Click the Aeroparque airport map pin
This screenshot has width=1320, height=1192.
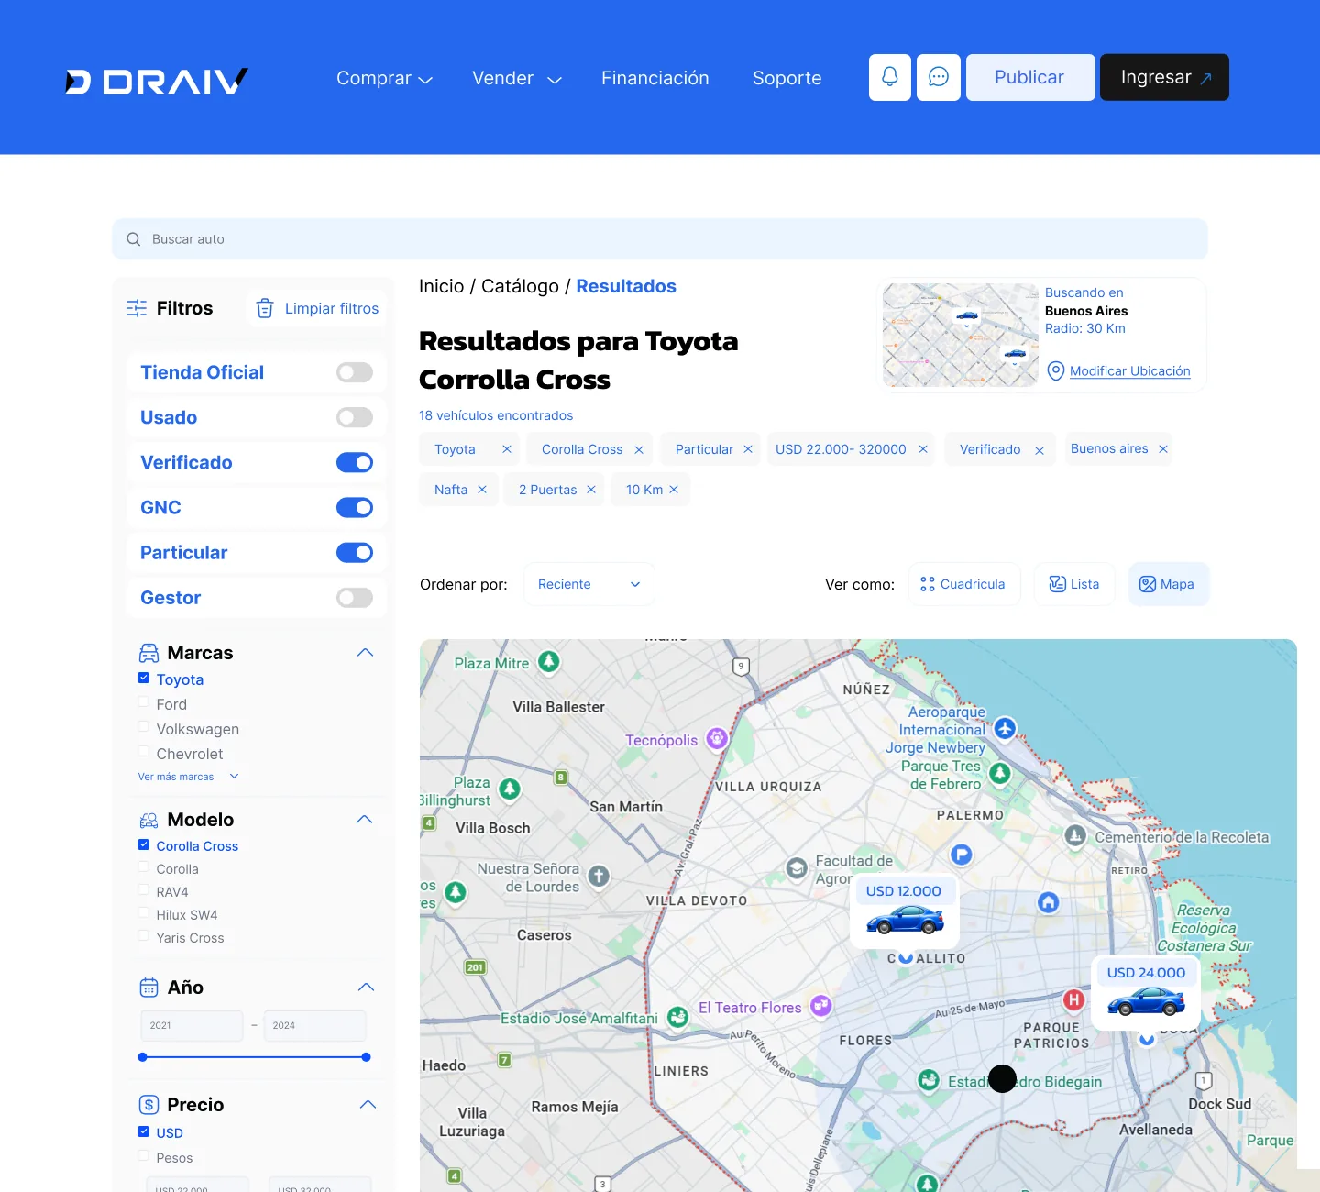[x=1005, y=728]
